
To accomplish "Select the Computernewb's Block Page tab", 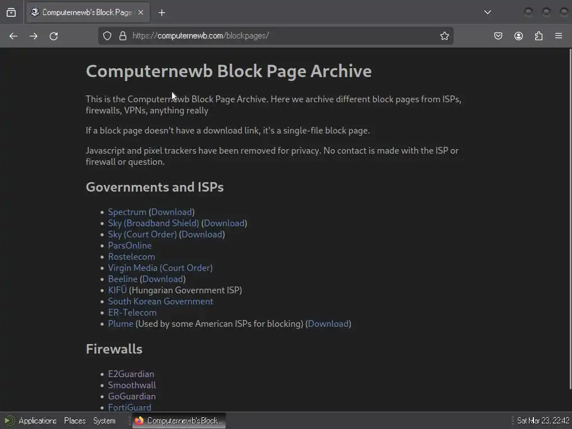I will click(x=88, y=12).
